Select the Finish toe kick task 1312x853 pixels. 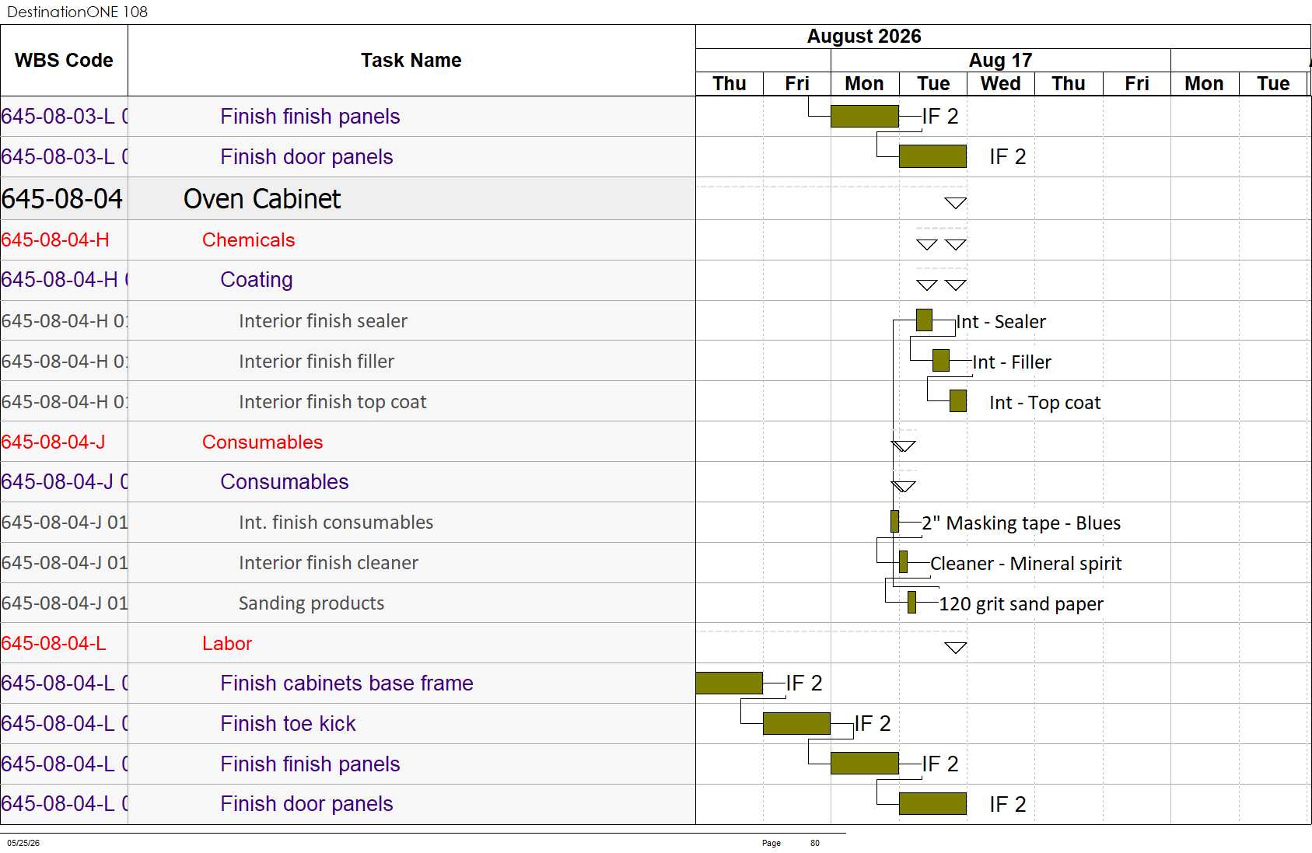[288, 724]
